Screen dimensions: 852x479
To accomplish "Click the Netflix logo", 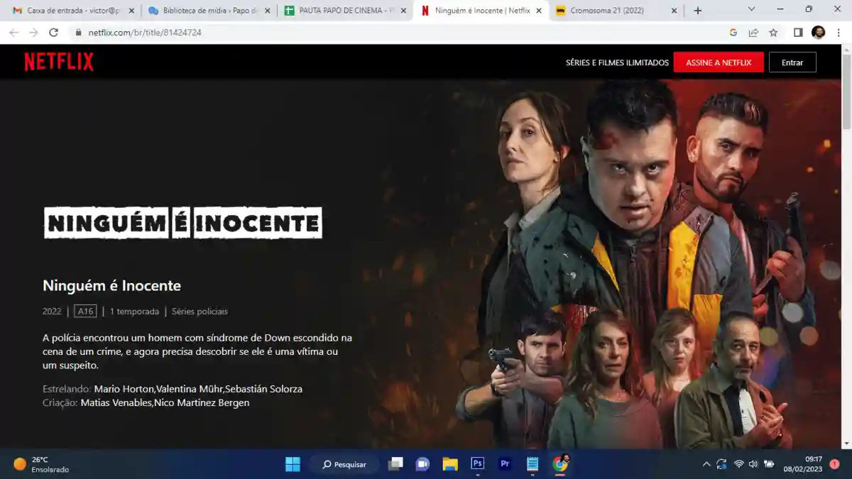I will [x=59, y=62].
